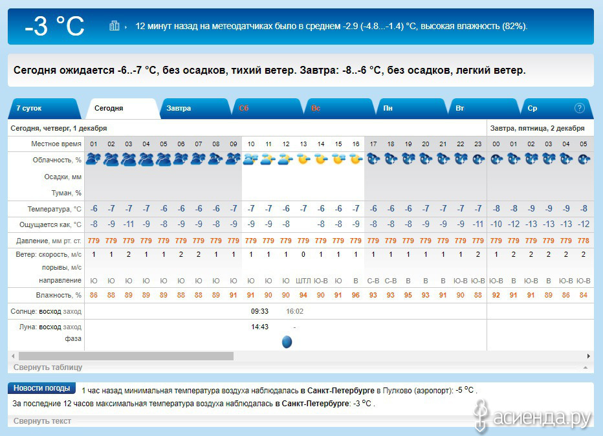Click the partly cloudy icon for hour 11

(269, 158)
